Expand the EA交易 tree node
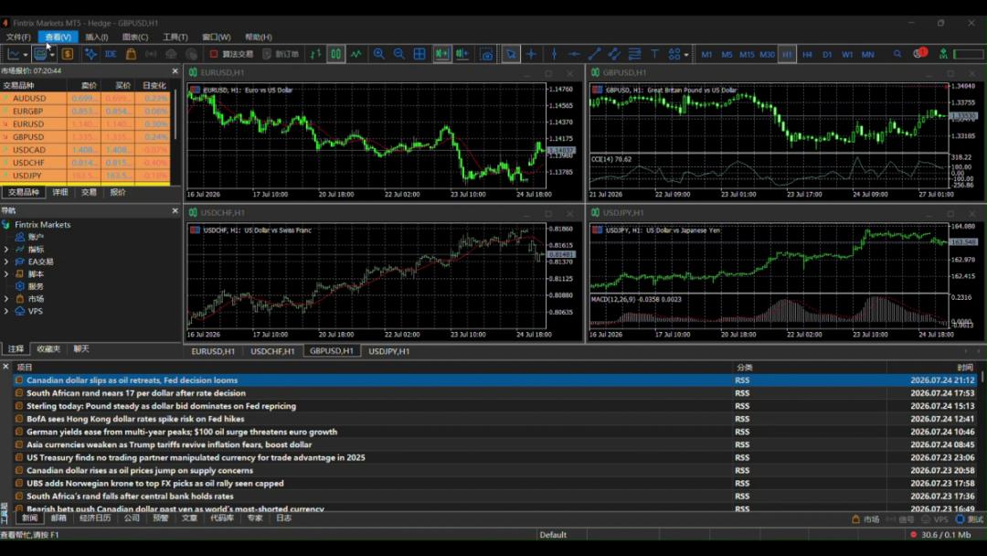This screenshot has height=556, width=987. coord(6,262)
